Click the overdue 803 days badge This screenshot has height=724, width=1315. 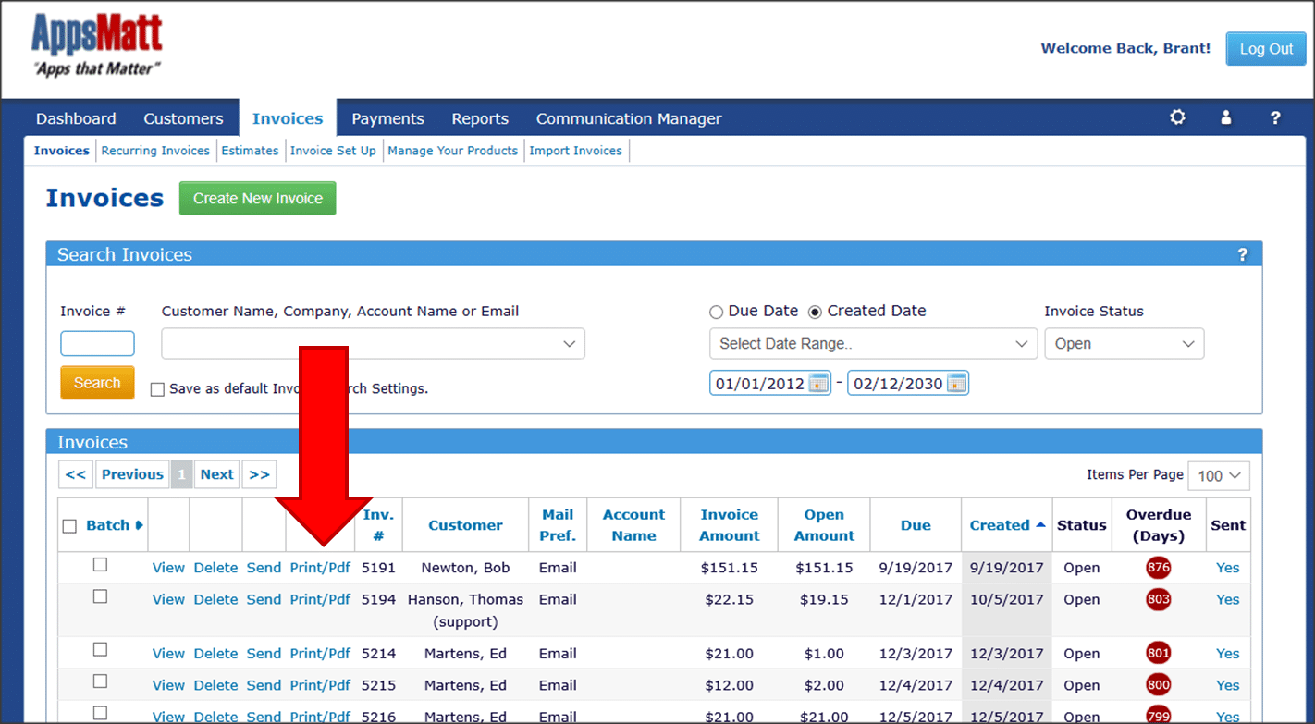(x=1158, y=599)
